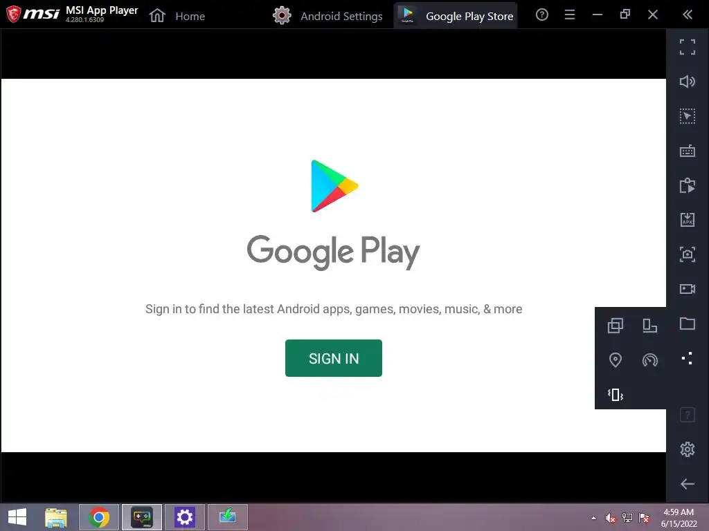
Task: Click the shake device icon
Action: click(x=615, y=395)
